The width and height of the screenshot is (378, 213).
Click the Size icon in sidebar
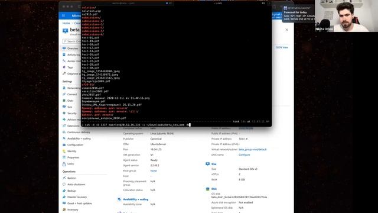(x=64, y=106)
